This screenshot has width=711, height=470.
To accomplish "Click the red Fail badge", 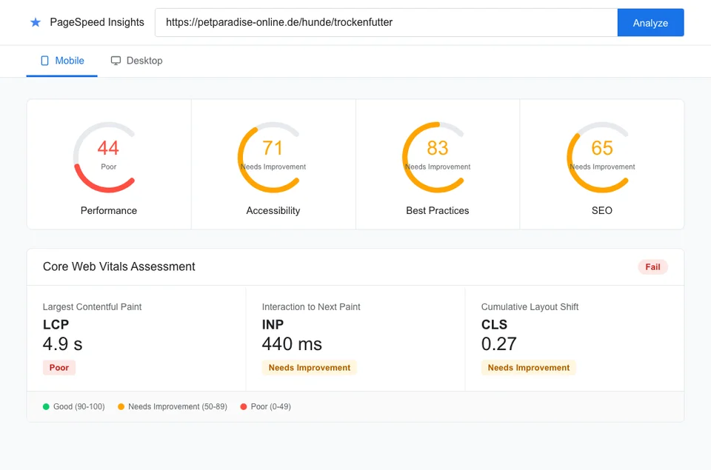I will [x=652, y=266].
